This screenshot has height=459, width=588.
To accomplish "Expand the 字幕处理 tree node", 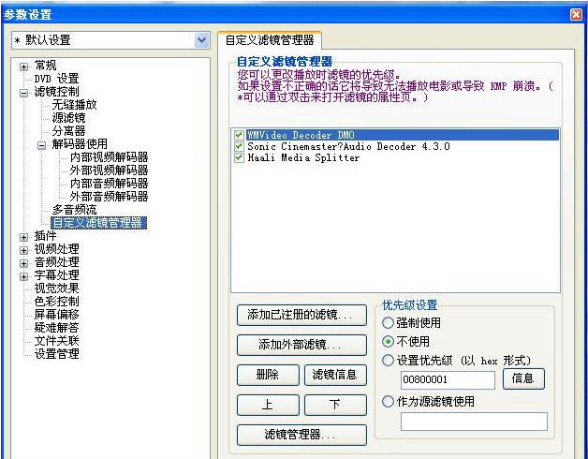I will [23, 275].
